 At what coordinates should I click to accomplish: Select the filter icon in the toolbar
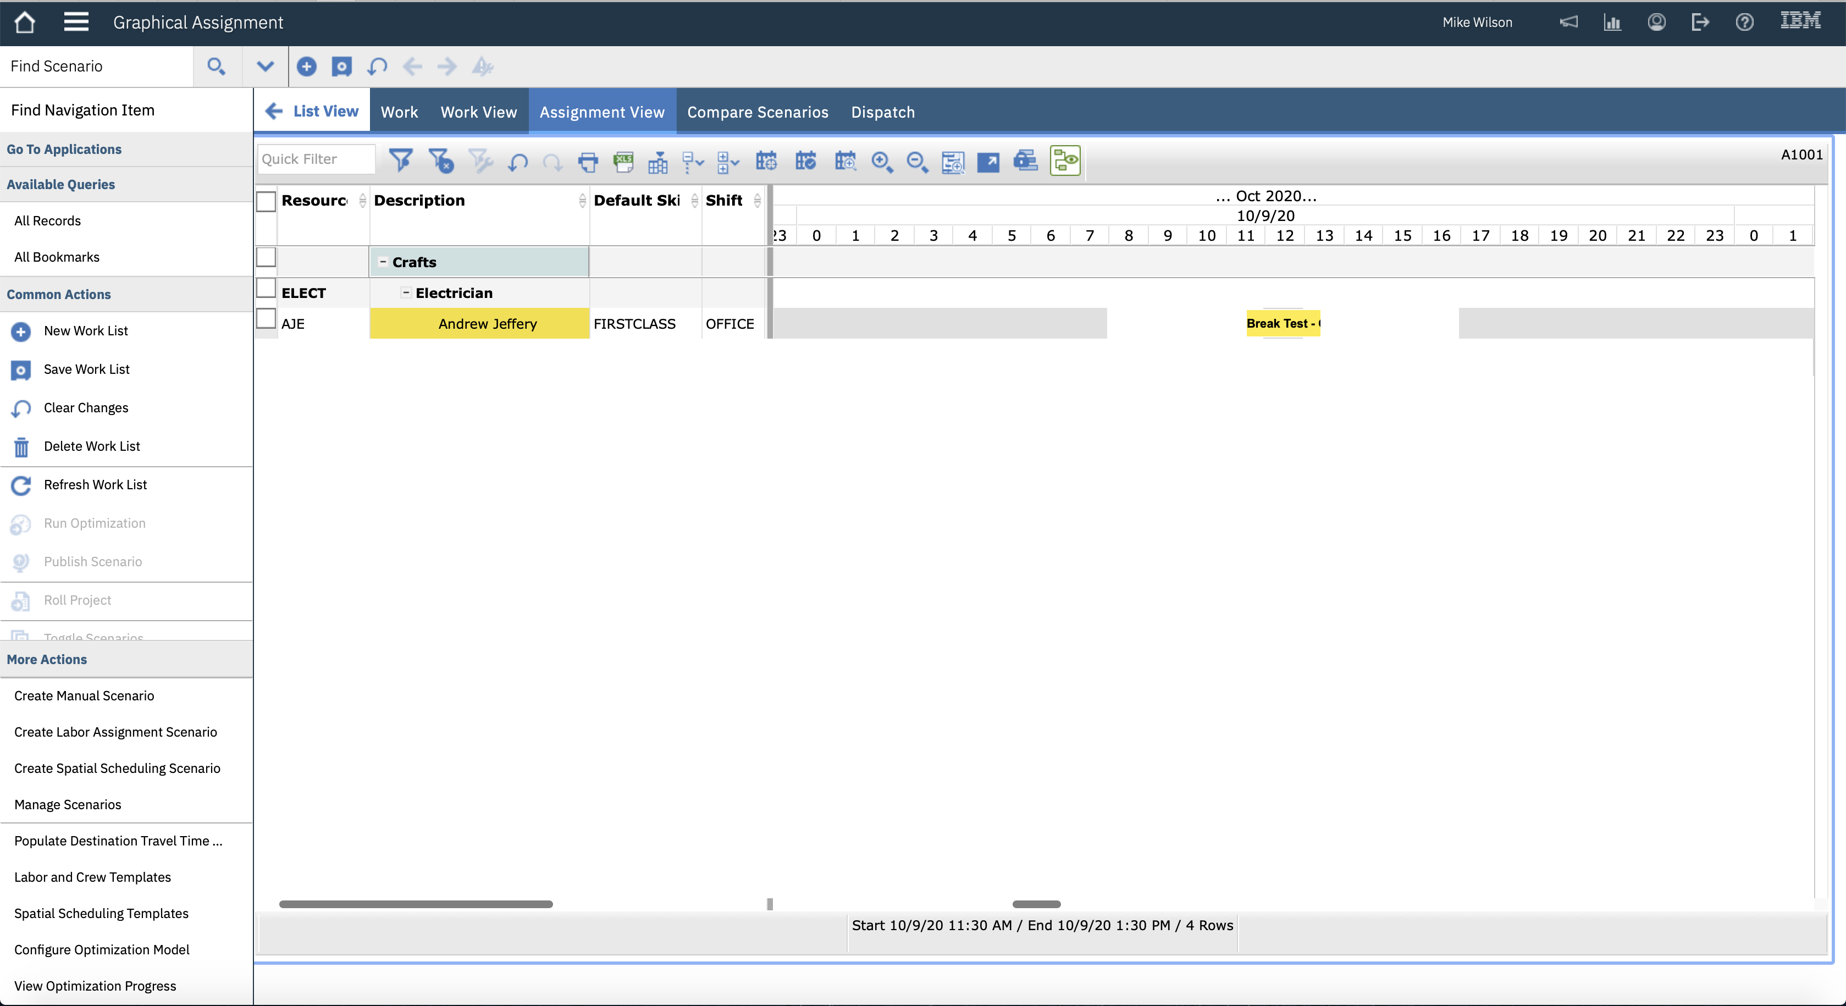point(401,161)
